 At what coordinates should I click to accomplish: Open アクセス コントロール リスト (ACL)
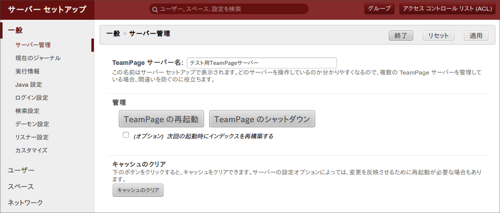point(447,9)
